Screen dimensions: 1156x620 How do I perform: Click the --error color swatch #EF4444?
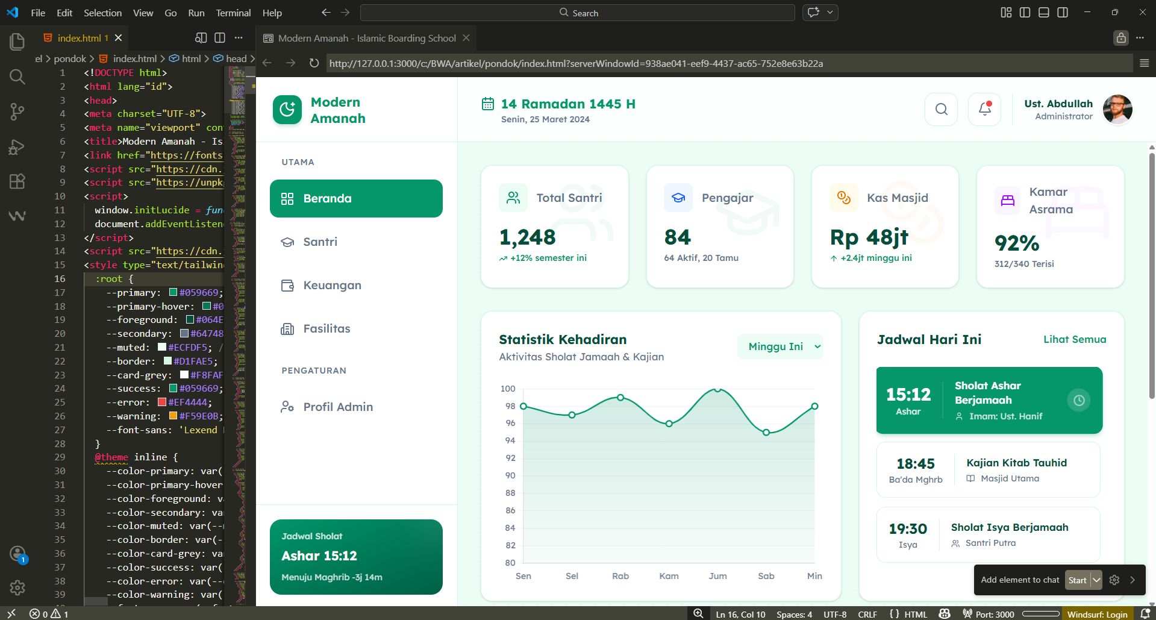click(x=162, y=402)
